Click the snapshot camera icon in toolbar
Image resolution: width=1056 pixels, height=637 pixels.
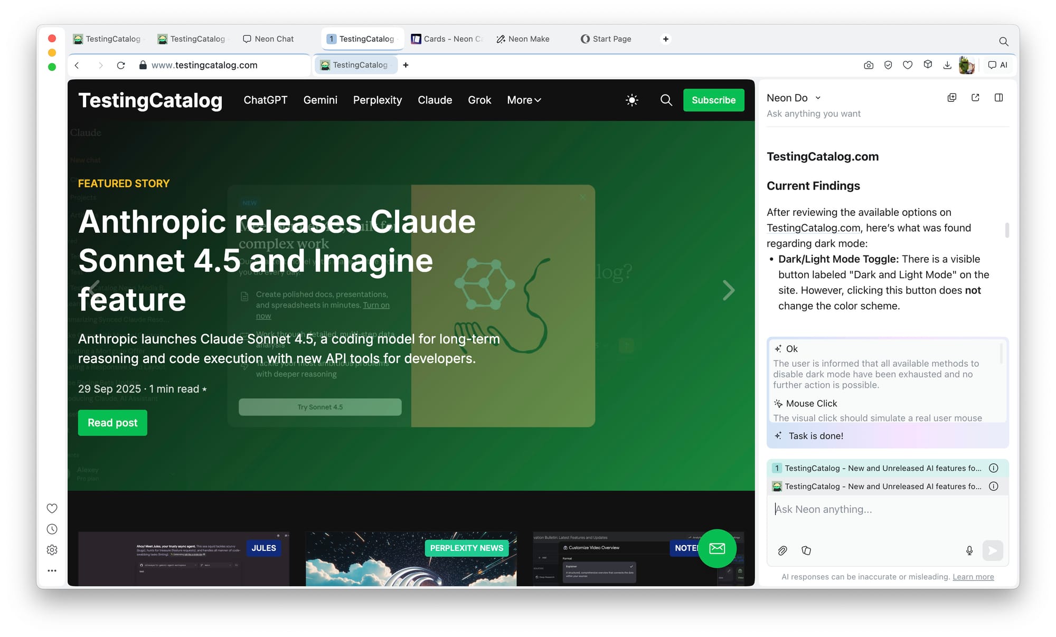869,65
